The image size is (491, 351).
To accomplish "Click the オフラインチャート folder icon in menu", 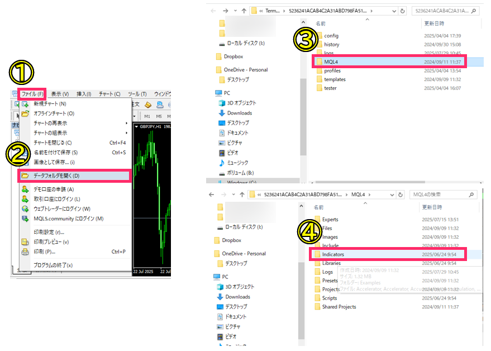I will [x=25, y=113].
